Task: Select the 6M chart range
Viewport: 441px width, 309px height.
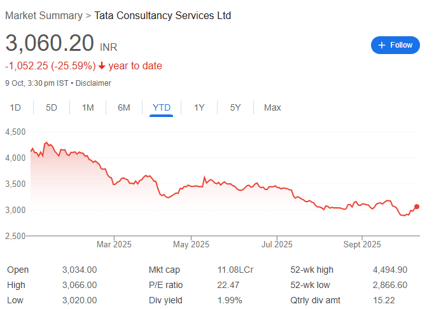Action: tap(124, 107)
